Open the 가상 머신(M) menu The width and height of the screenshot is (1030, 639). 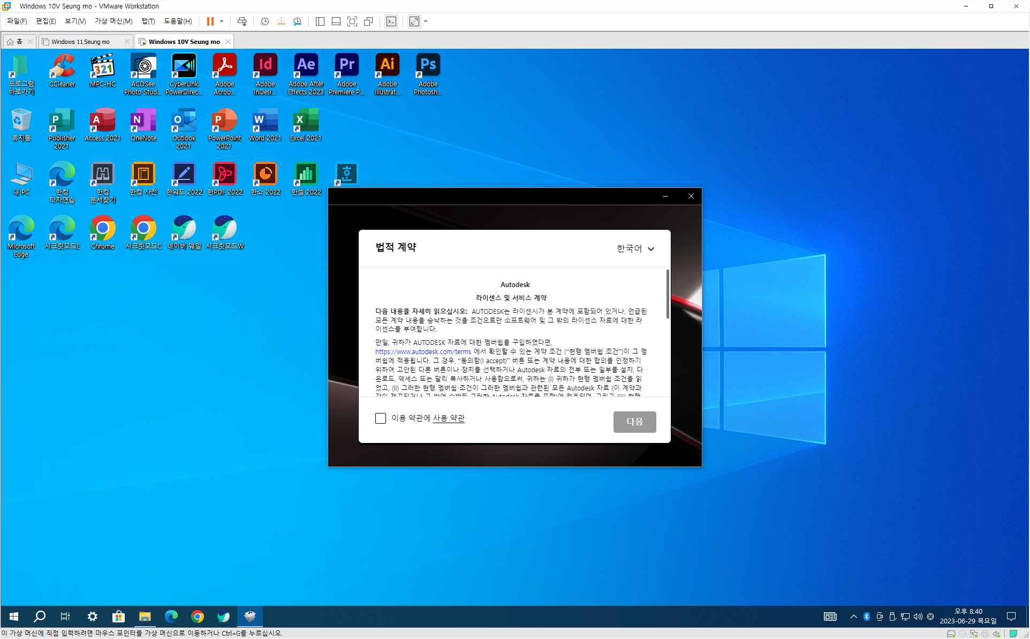[x=113, y=21]
